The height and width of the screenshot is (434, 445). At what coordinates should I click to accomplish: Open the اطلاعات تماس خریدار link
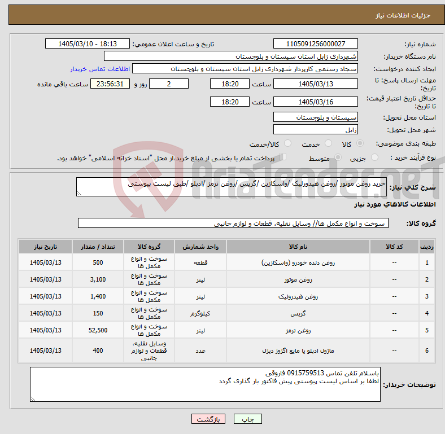(100, 69)
